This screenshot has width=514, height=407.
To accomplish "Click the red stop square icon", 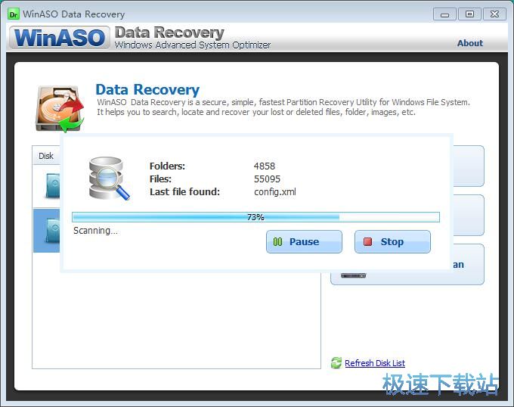I will click(x=368, y=242).
